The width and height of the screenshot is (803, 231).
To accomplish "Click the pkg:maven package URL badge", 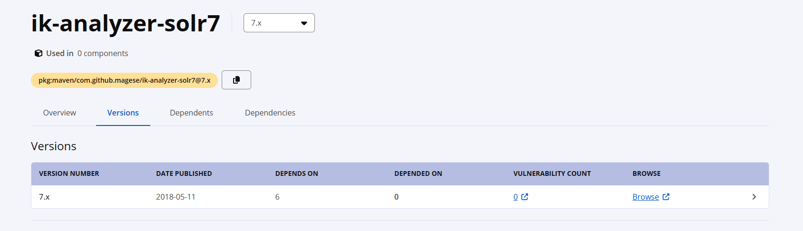I will point(124,80).
